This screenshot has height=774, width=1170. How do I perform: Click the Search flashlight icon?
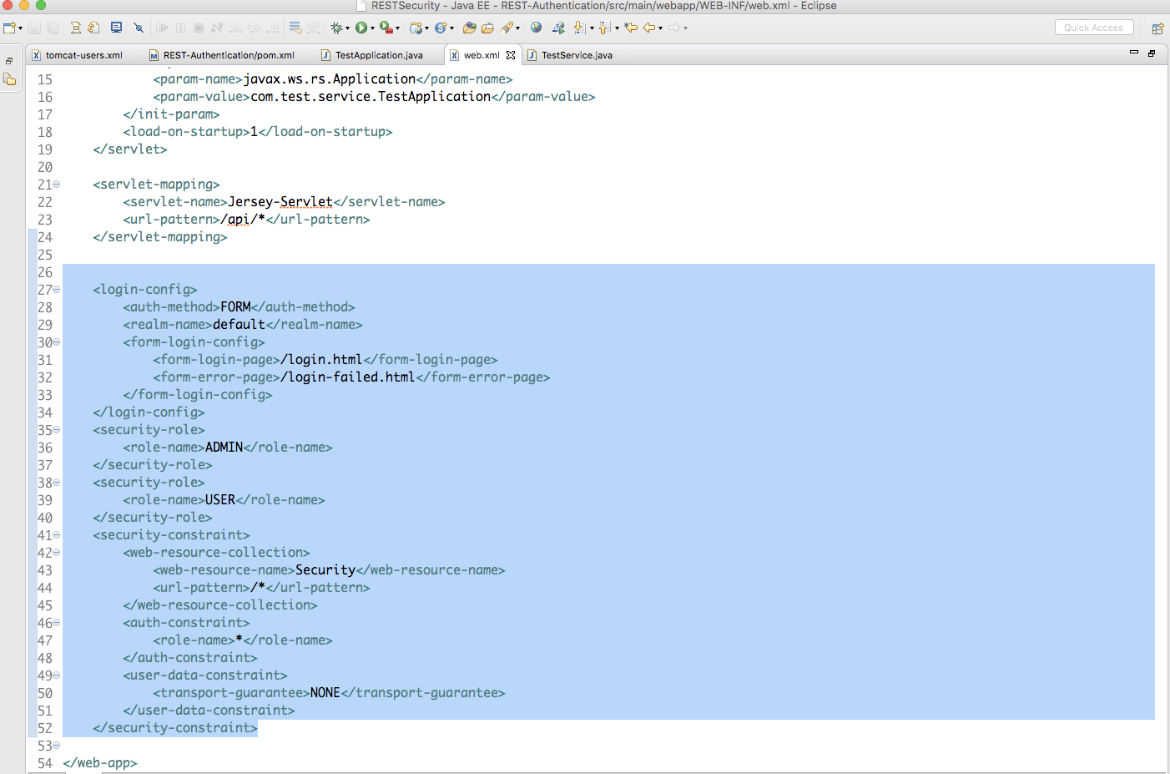coord(506,28)
